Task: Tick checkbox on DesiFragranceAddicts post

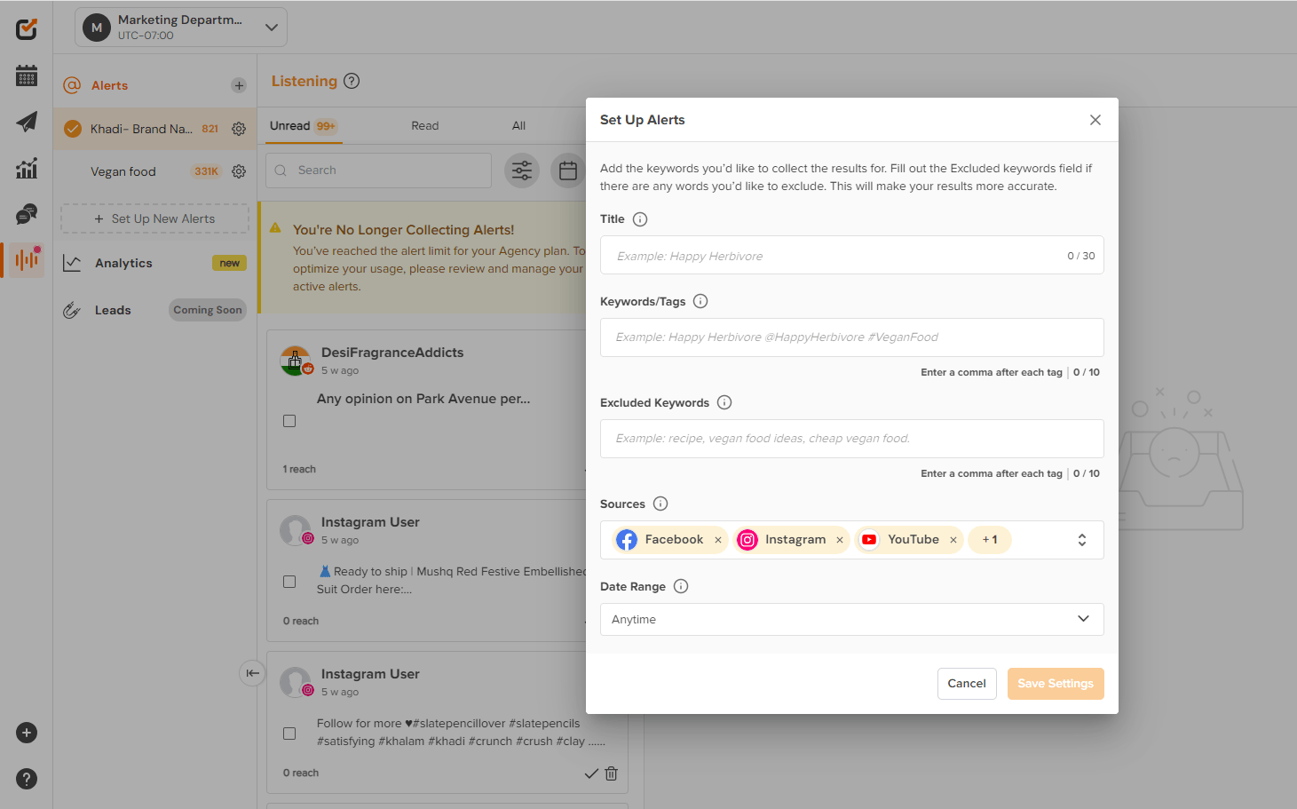Action: (x=289, y=421)
